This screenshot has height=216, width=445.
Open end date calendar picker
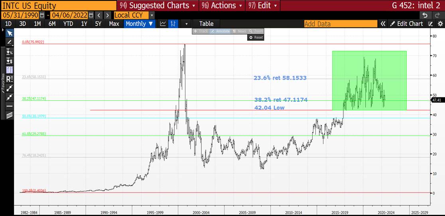91,15
